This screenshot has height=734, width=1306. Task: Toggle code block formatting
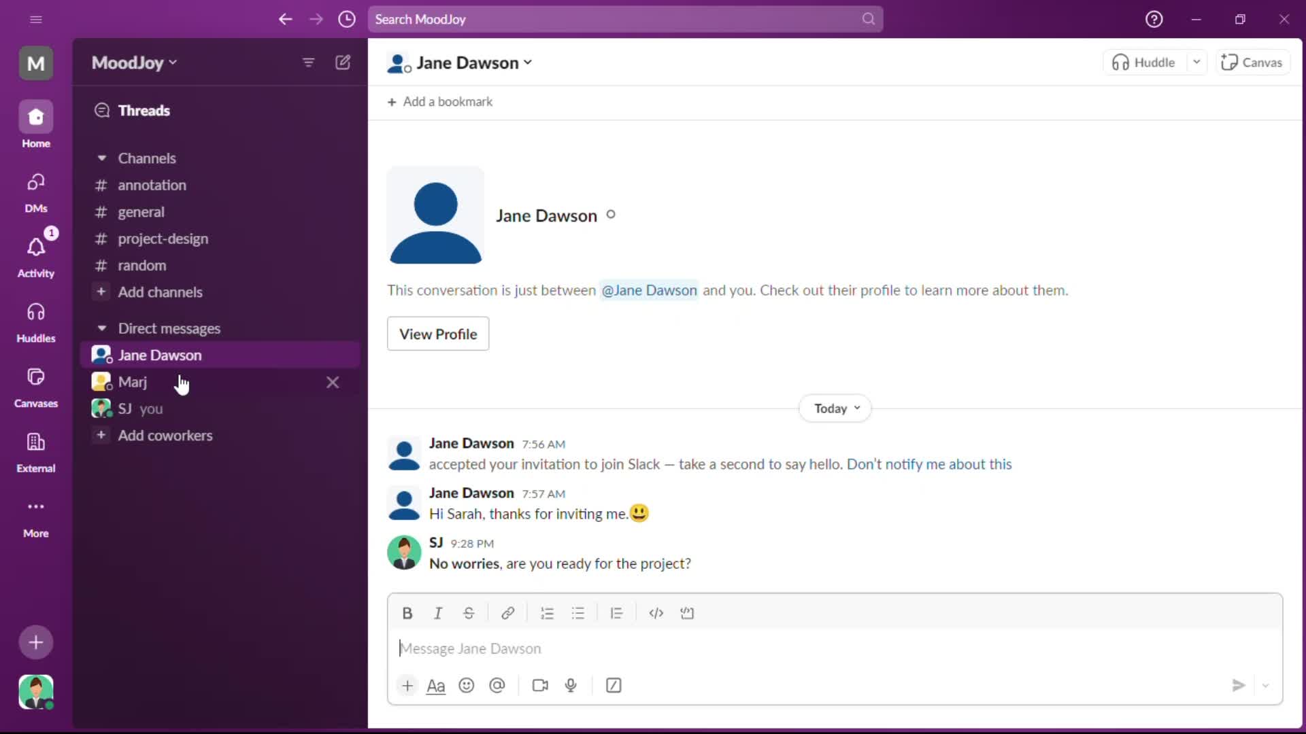click(x=687, y=613)
